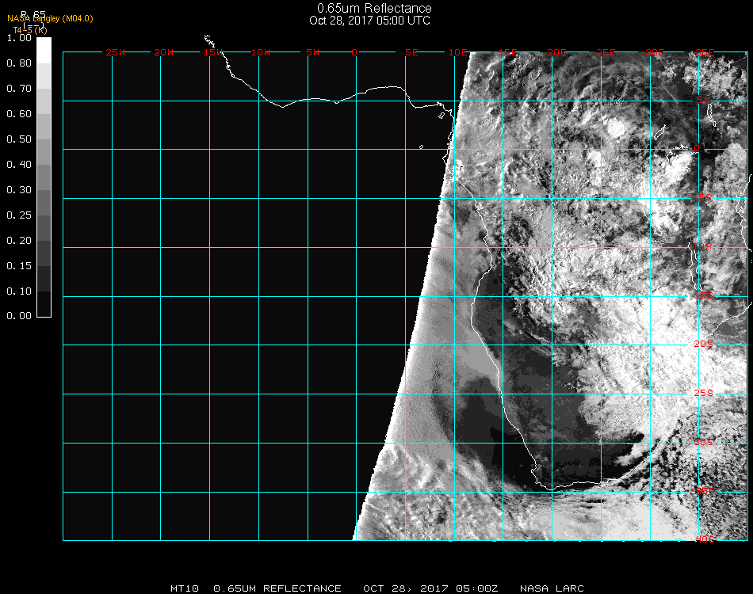753x594 pixels.
Task: Click the 0.40 scale value
Action: [x=19, y=165]
